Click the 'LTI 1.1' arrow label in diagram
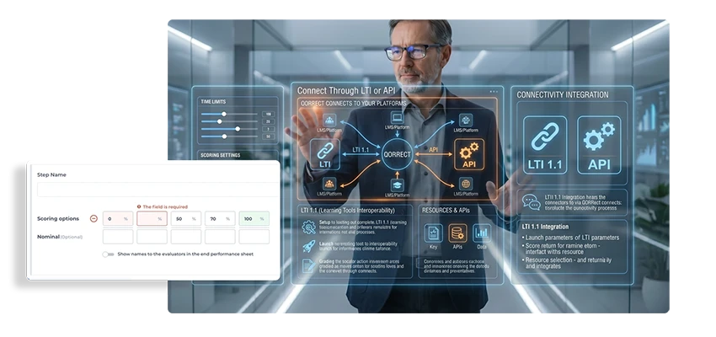 (x=361, y=150)
